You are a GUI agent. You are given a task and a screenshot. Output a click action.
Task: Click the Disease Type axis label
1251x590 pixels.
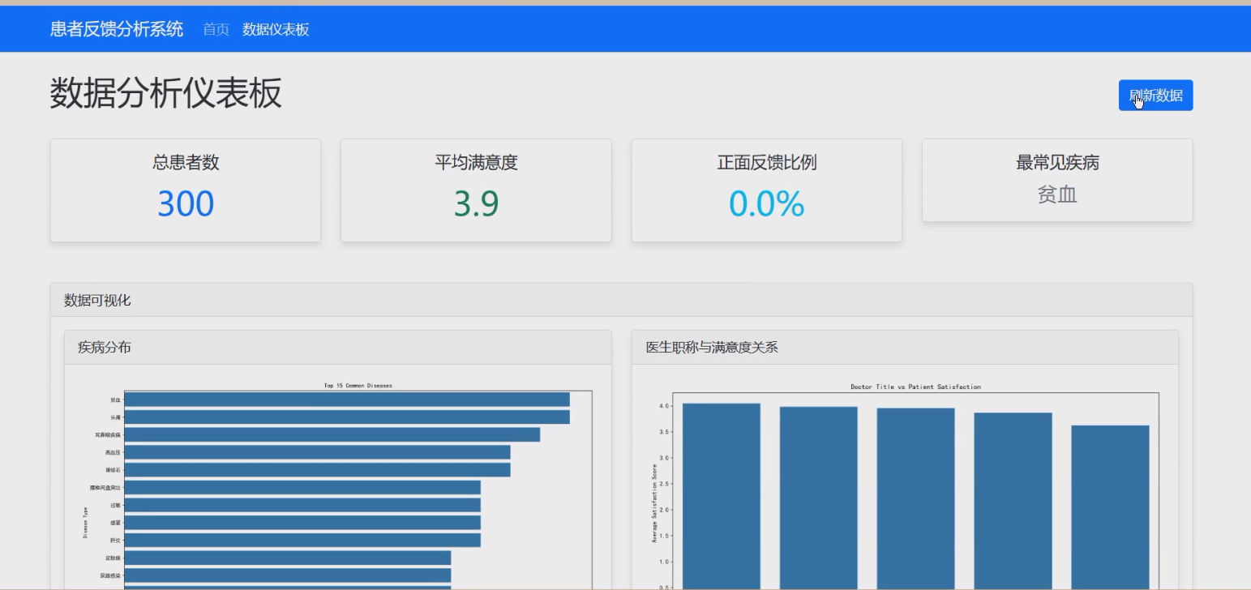coord(85,523)
